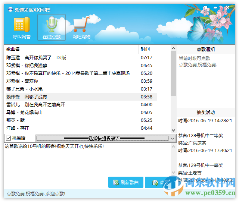239x202 pixels.
Task: Close the 欢迎光临XX网吧 window
Action: coord(227,7)
